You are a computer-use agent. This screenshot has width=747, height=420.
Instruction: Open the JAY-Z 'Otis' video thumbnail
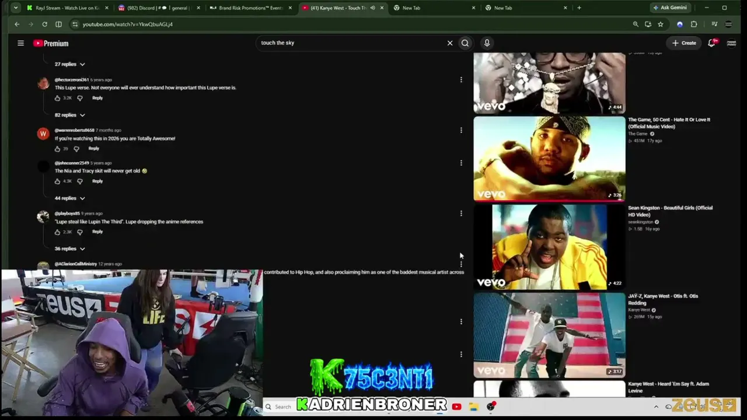549,335
